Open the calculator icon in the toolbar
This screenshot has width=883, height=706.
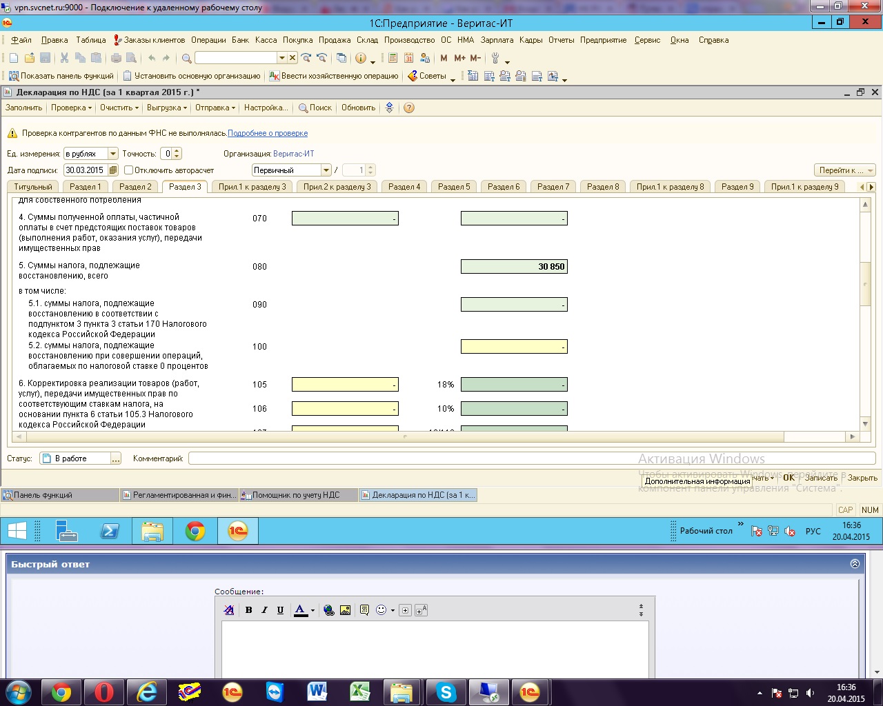393,58
